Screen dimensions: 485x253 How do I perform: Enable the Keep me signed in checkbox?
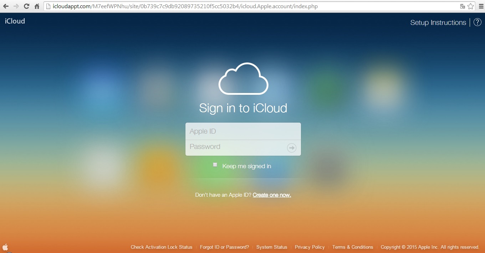pyautogui.click(x=215, y=165)
